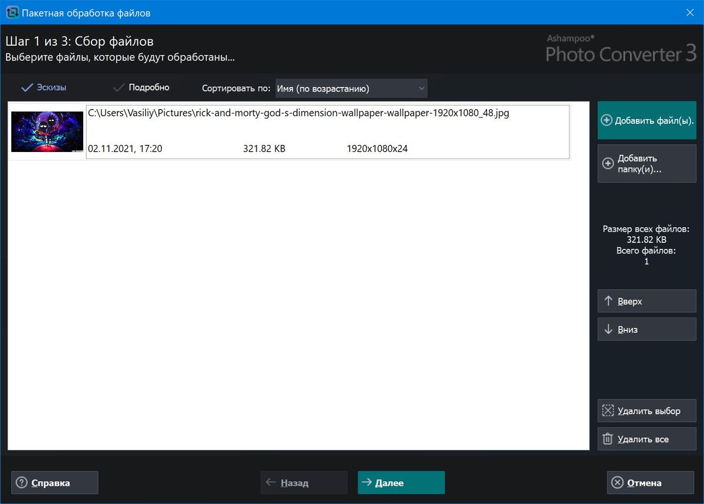Click the Добавить папку(и)... button
Image resolution: width=704 pixels, height=504 pixels.
click(x=647, y=164)
